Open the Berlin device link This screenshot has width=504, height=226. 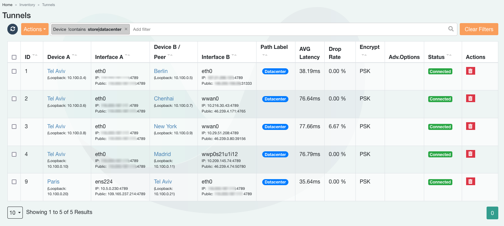click(161, 71)
